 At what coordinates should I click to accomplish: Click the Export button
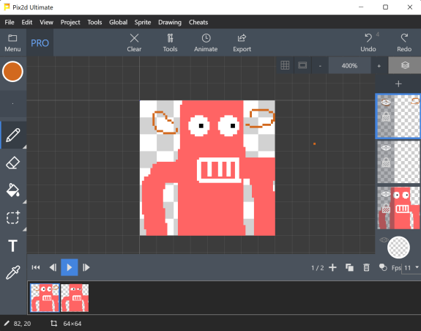pyautogui.click(x=242, y=43)
